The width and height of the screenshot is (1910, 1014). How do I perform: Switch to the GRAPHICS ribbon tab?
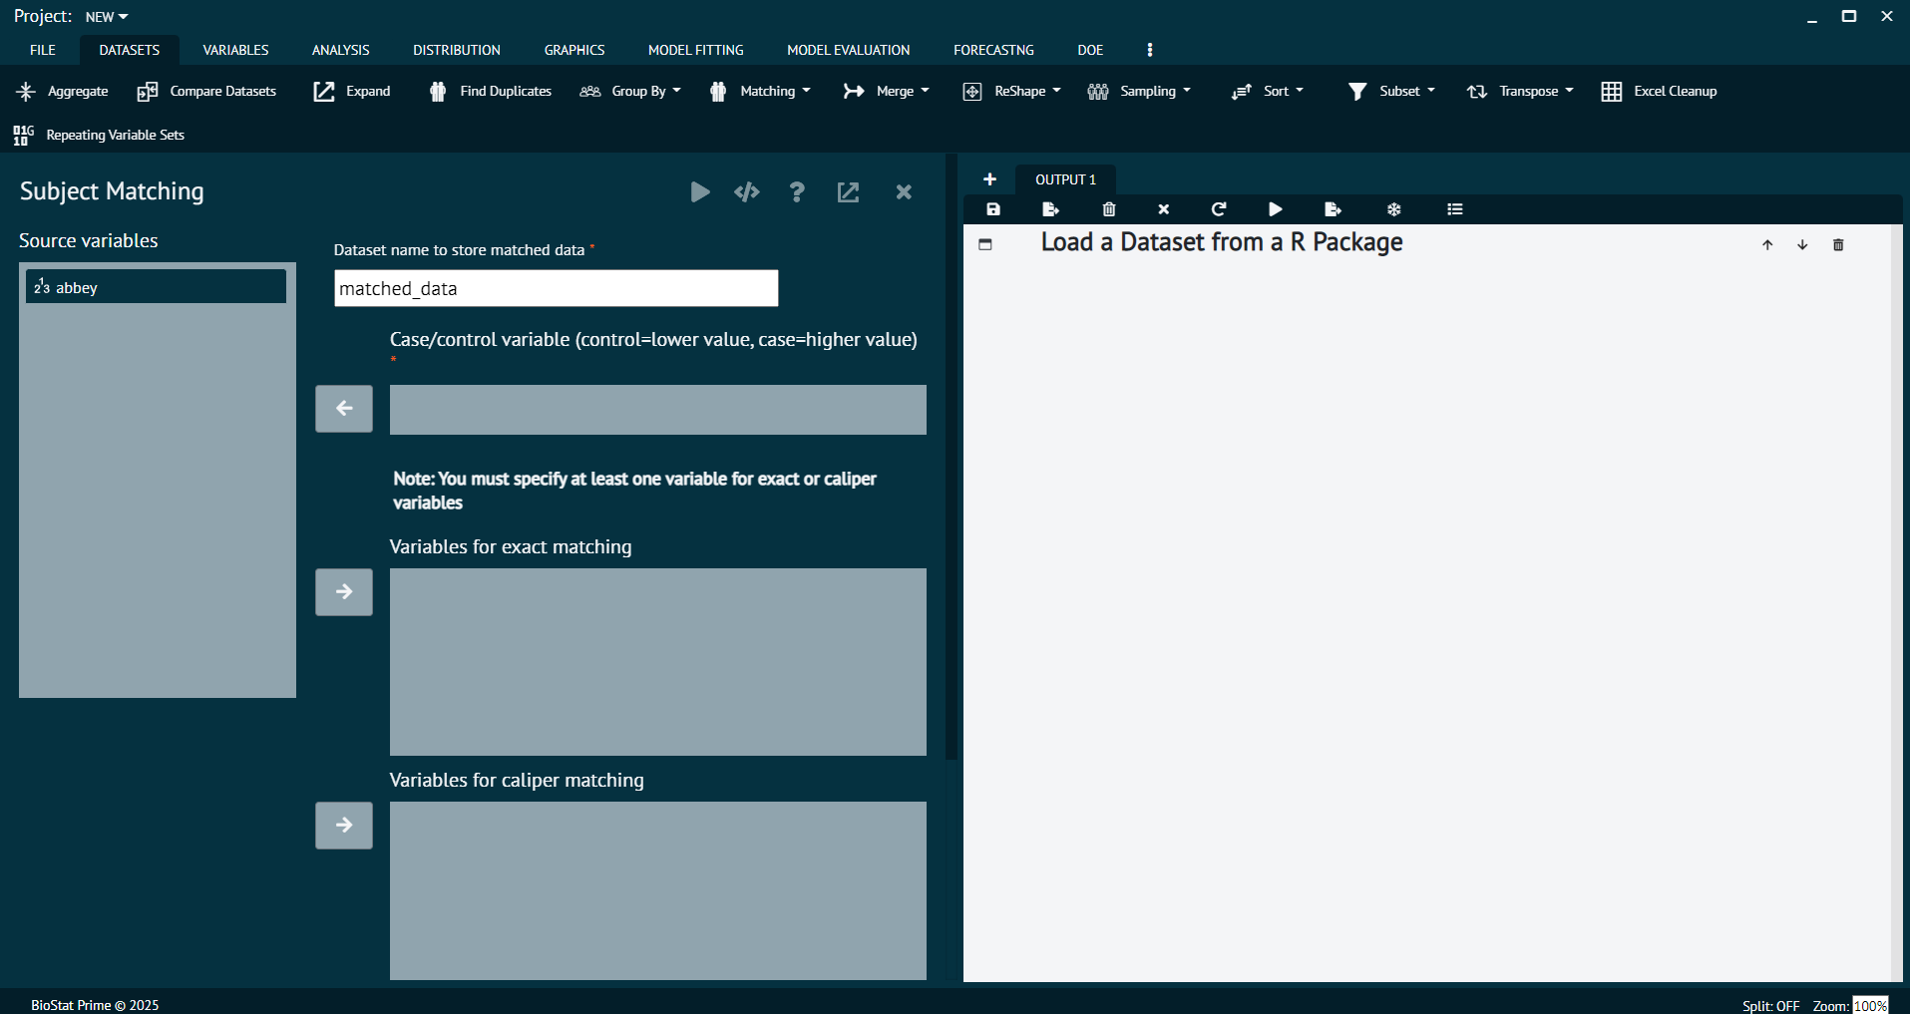pyautogui.click(x=573, y=50)
